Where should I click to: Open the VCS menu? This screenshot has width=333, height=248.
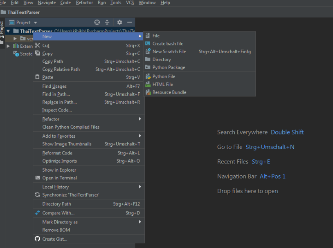coord(130,3)
